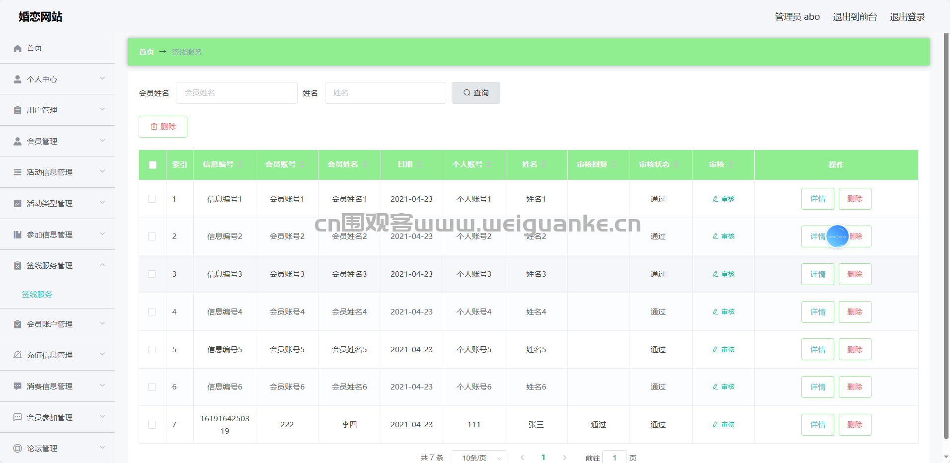Open the 10条/页 page size dropdown
The height and width of the screenshot is (463, 950).
478,458
